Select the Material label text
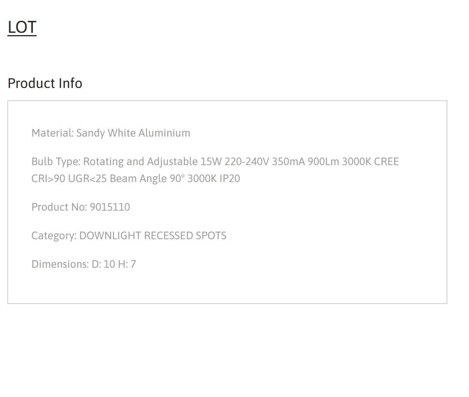Image resolution: width=469 pixels, height=397 pixels. pyautogui.click(x=52, y=133)
